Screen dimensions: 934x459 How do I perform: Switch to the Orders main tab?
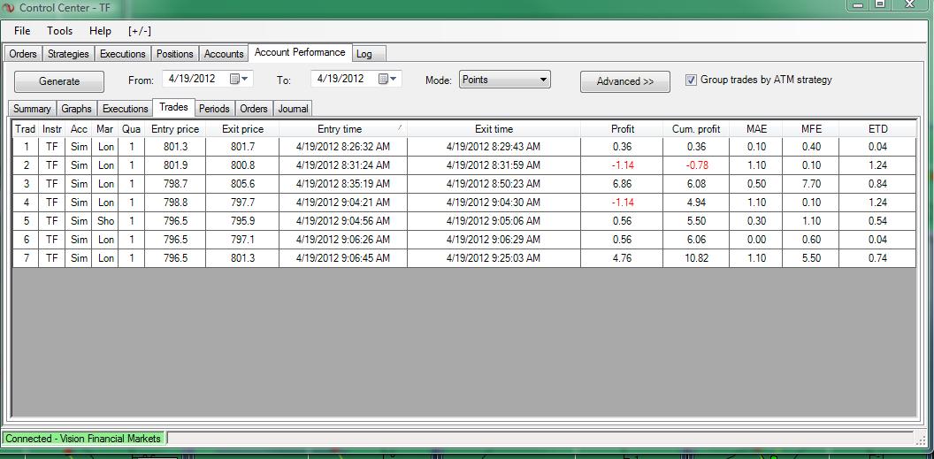tap(23, 54)
